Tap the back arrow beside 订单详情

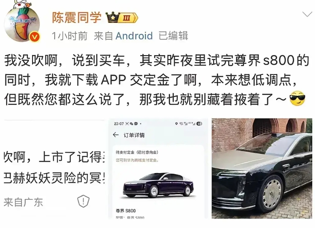click(116, 135)
